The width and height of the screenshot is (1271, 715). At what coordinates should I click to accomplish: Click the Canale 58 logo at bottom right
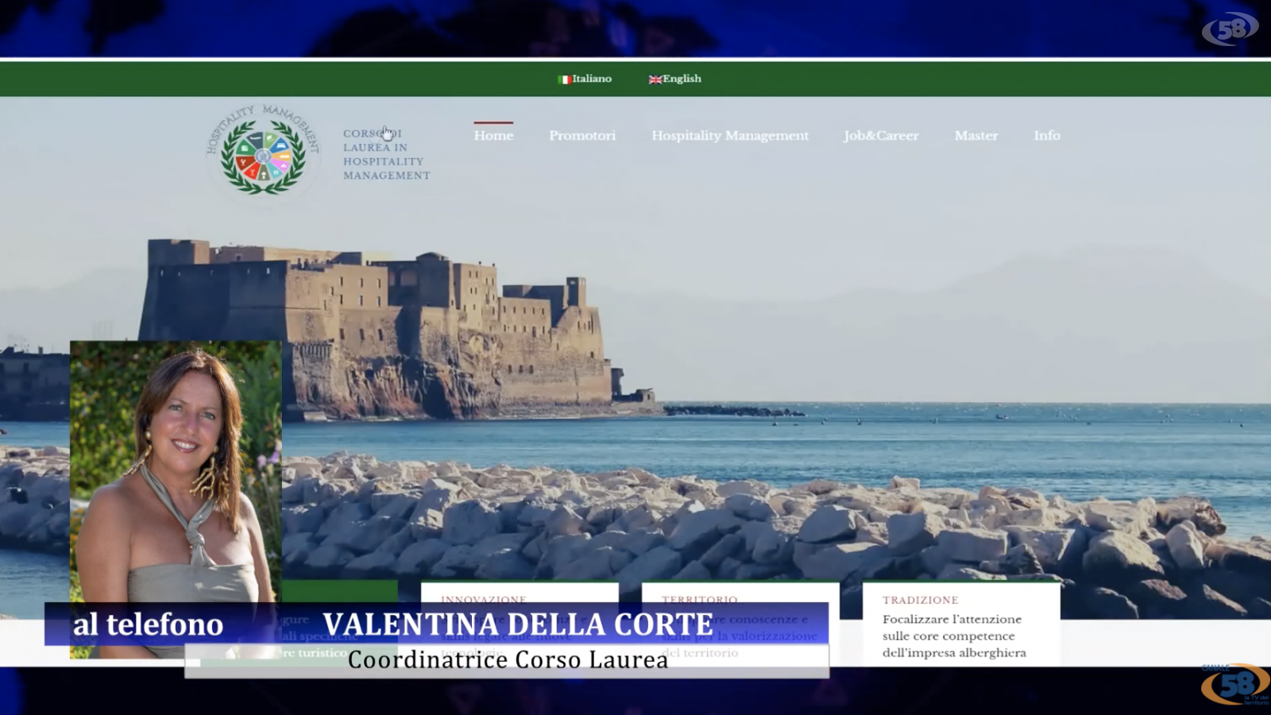click(x=1235, y=684)
